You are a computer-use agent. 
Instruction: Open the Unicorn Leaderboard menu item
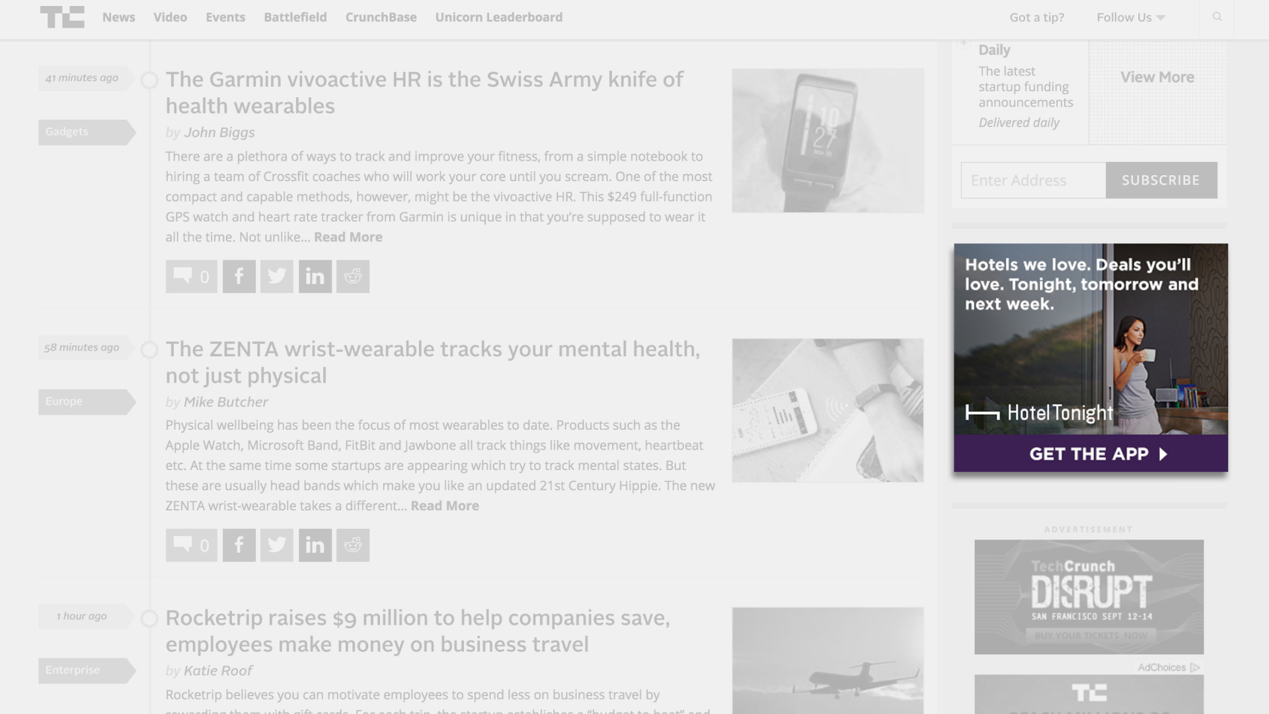click(499, 17)
